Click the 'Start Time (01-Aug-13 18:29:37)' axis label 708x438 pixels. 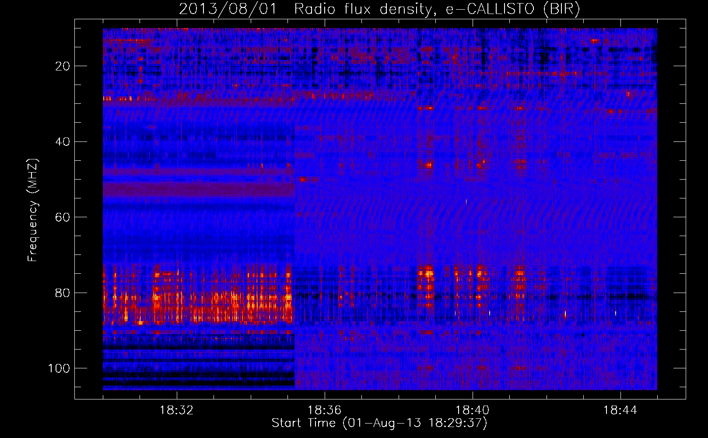click(379, 423)
